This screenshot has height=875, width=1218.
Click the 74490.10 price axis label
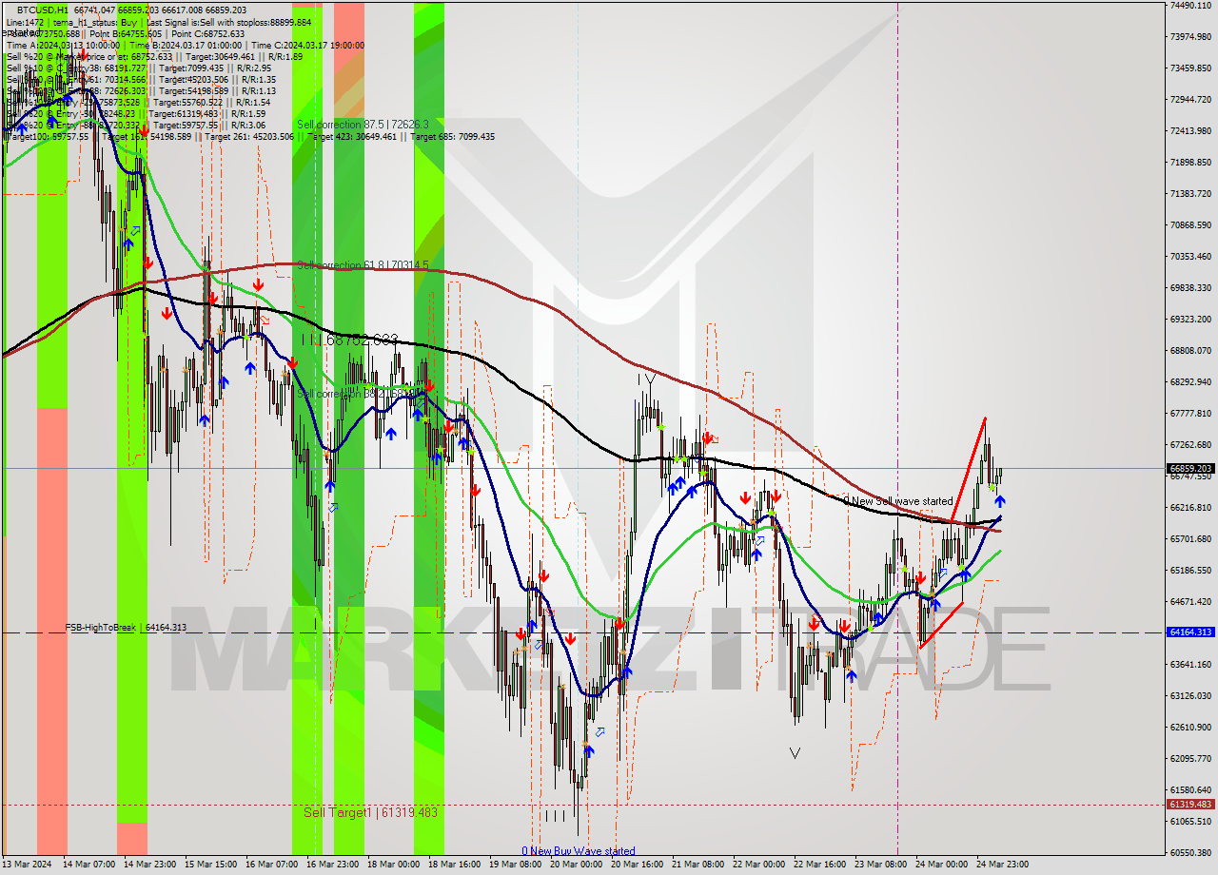coord(1190,5)
